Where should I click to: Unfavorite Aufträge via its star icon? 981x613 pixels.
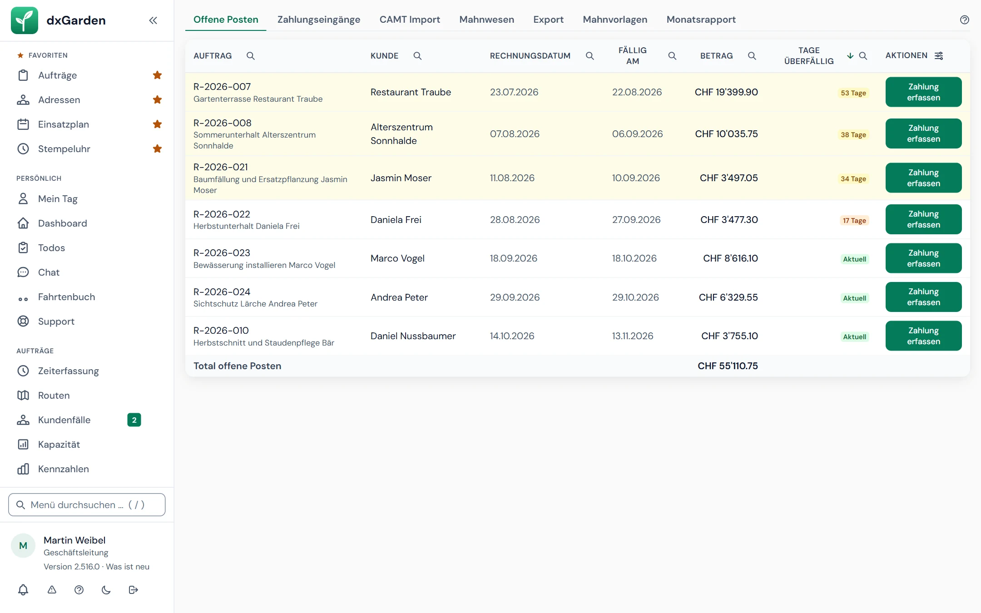[x=158, y=75]
